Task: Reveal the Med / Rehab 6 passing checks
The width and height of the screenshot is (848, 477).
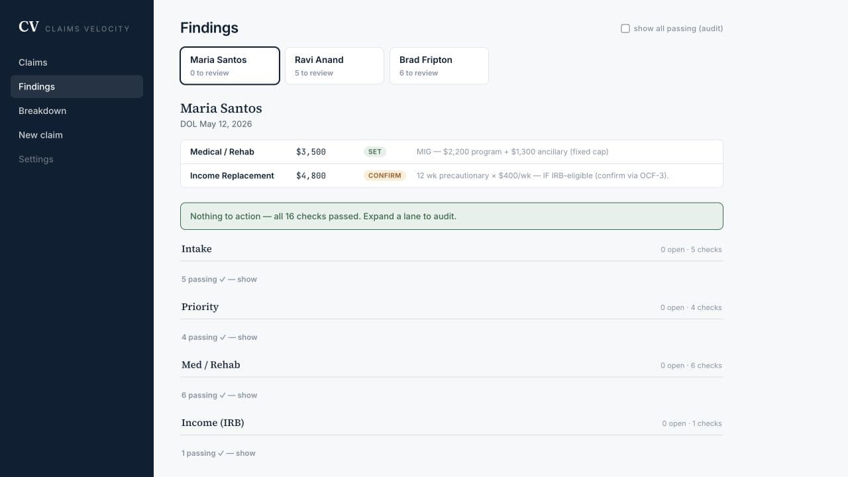Action: tap(219, 396)
